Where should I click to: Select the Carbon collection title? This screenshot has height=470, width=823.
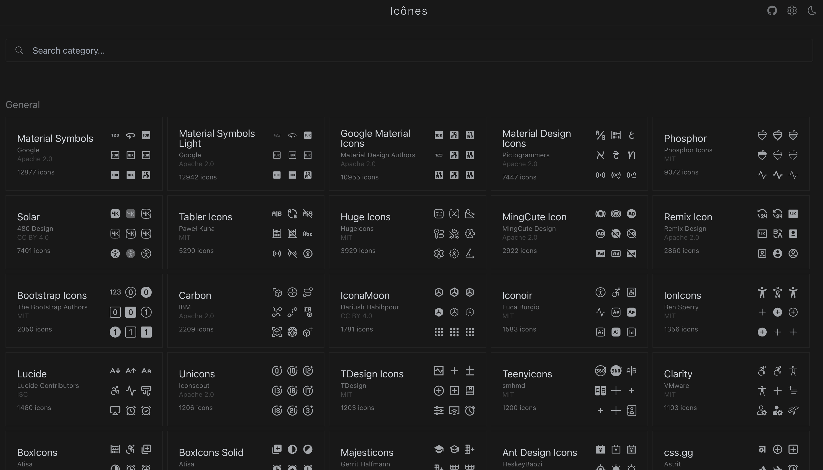(x=195, y=295)
